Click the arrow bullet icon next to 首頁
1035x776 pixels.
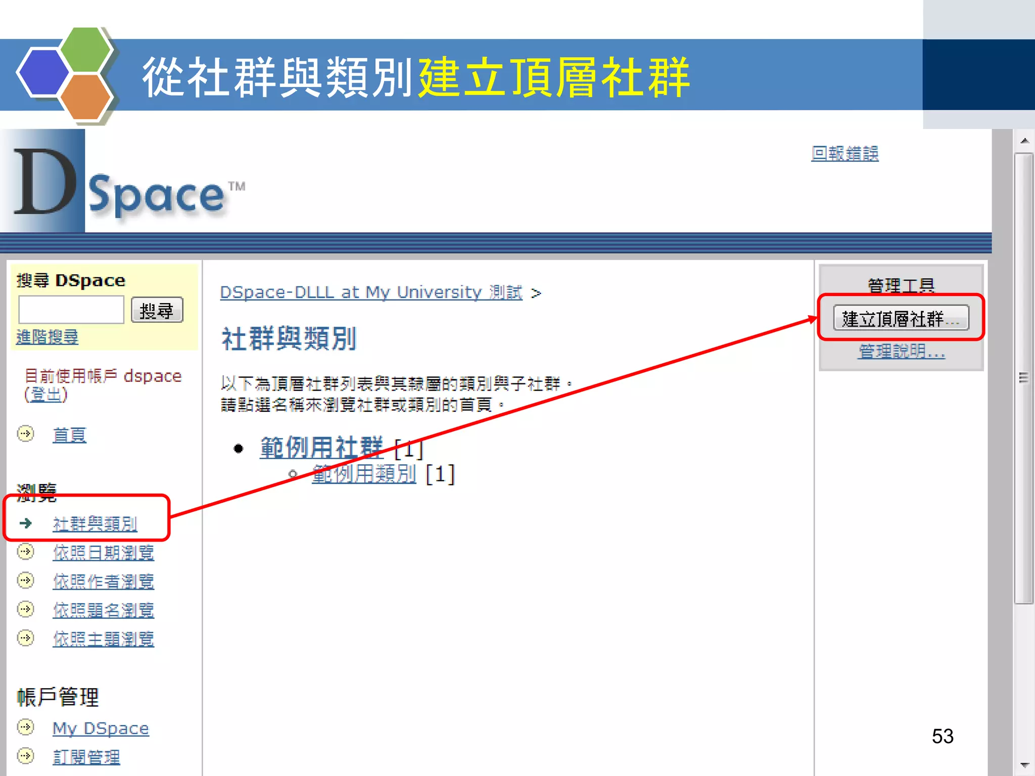pos(26,434)
